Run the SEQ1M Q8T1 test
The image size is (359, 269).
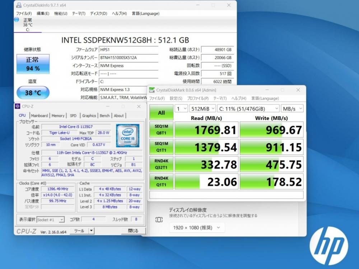tap(162, 129)
